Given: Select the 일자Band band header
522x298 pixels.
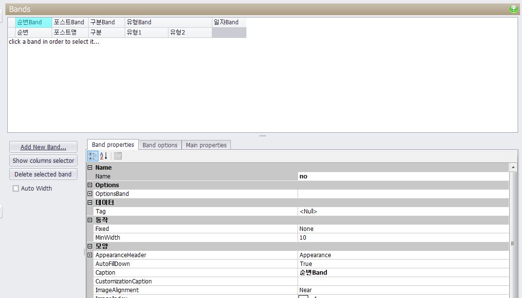Looking at the screenshot, I should point(229,22).
